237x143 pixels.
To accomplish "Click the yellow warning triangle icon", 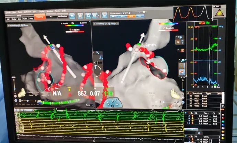I will pos(219,13).
